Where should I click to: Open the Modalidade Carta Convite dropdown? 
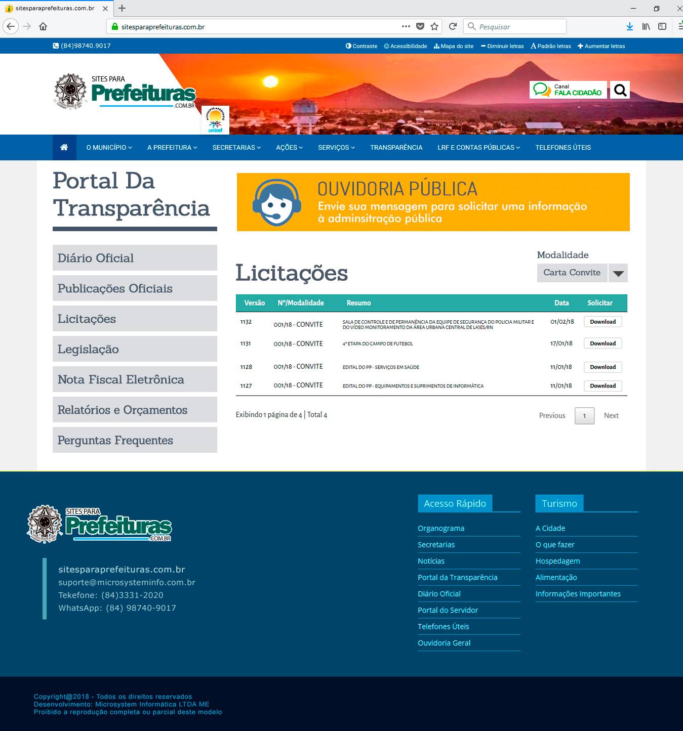click(618, 273)
